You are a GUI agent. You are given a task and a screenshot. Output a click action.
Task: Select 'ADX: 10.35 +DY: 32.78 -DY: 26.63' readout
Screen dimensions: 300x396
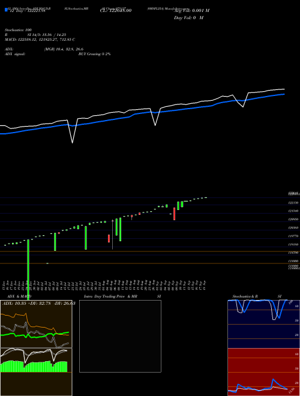coord(39,303)
